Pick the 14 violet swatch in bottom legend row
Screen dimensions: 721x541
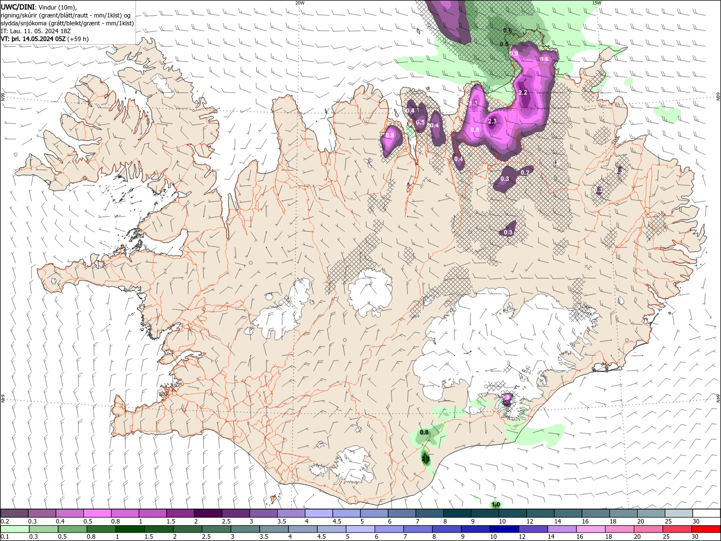click(562, 529)
